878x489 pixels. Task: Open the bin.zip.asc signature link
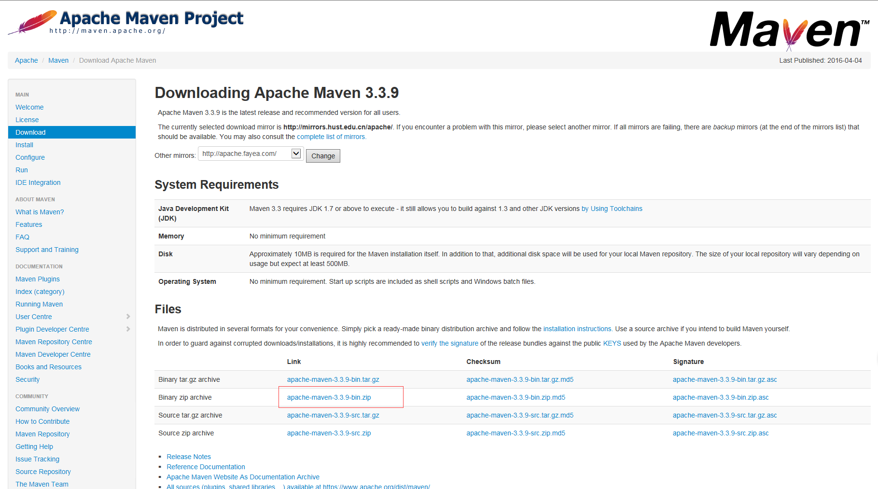tap(721, 397)
